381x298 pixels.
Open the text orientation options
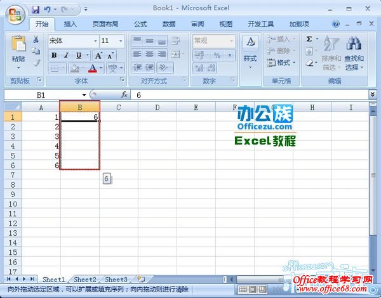pos(165,68)
